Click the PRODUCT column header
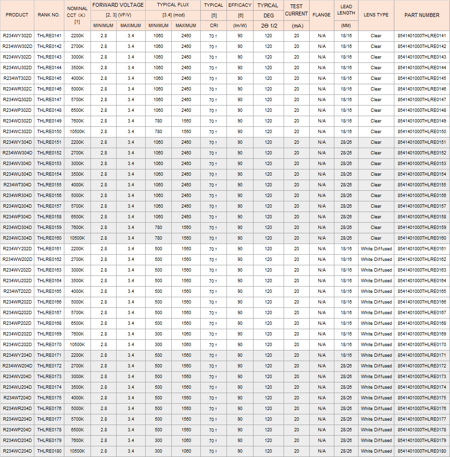This screenshot has width=450, height=457. [x=17, y=15]
